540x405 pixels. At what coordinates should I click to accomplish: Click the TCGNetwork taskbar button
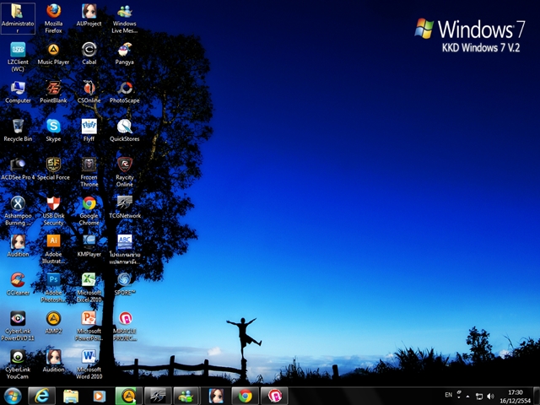pyautogui.click(x=158, y=396)
